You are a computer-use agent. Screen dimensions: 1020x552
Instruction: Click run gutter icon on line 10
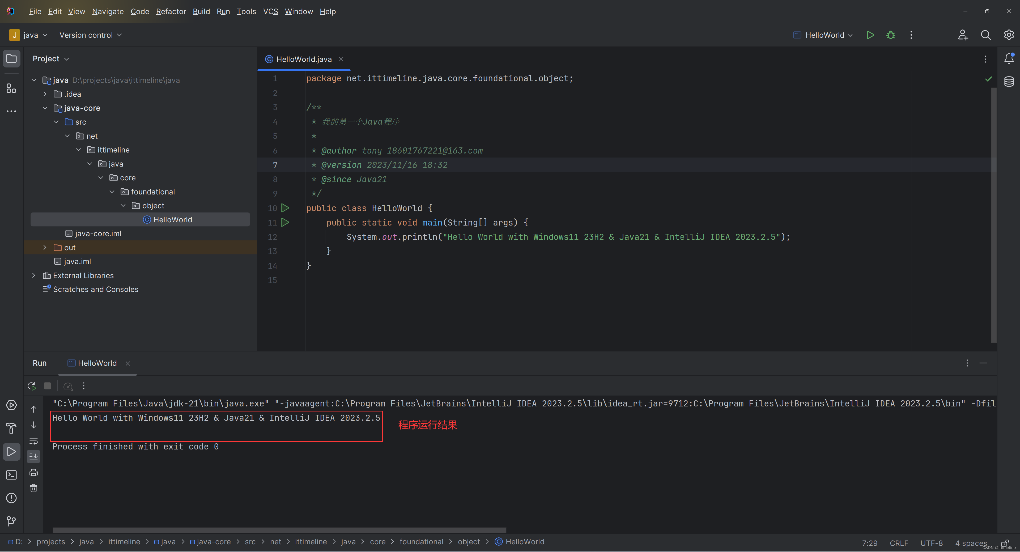285,208
